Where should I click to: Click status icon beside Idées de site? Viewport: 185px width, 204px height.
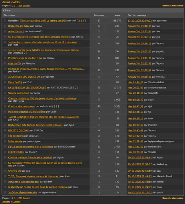5,141
